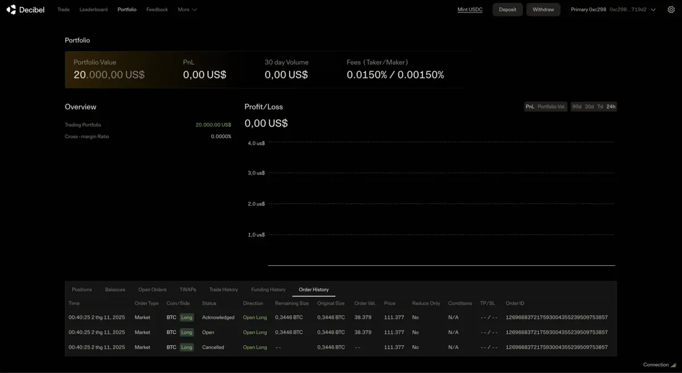The image size is (682, 373).
Task: Expand the More navigation dropdown
Action: tap(187, 10)
